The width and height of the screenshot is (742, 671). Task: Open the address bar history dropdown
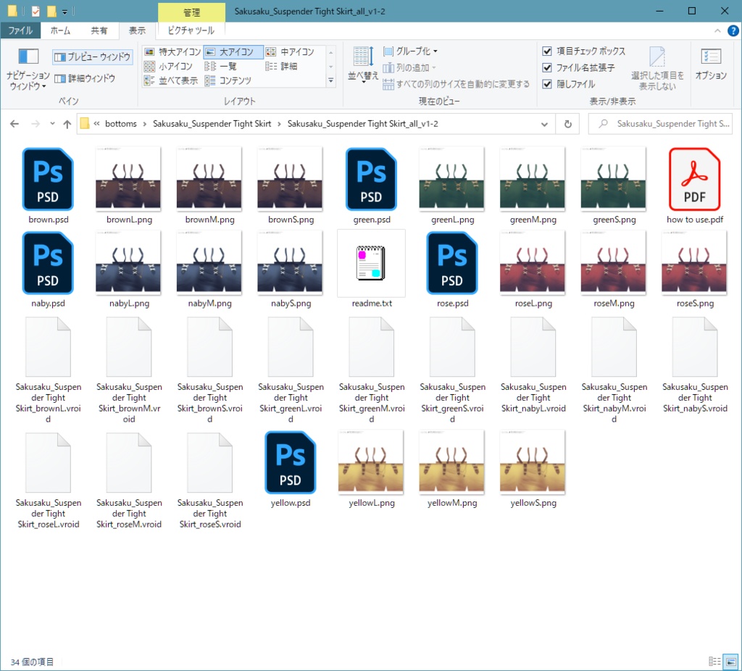pyautogui.click(x=544, y=124)
